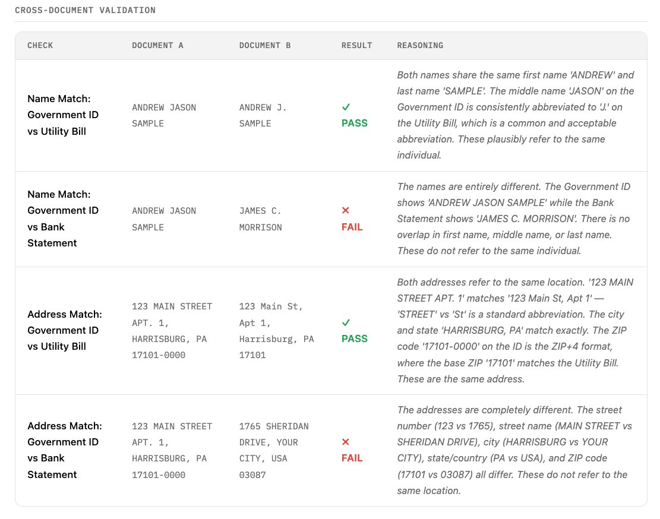The image size is (660, 519).
Task: Click the PASS label in the Name Match Utility Bill row
Action: tap(354, 124)
